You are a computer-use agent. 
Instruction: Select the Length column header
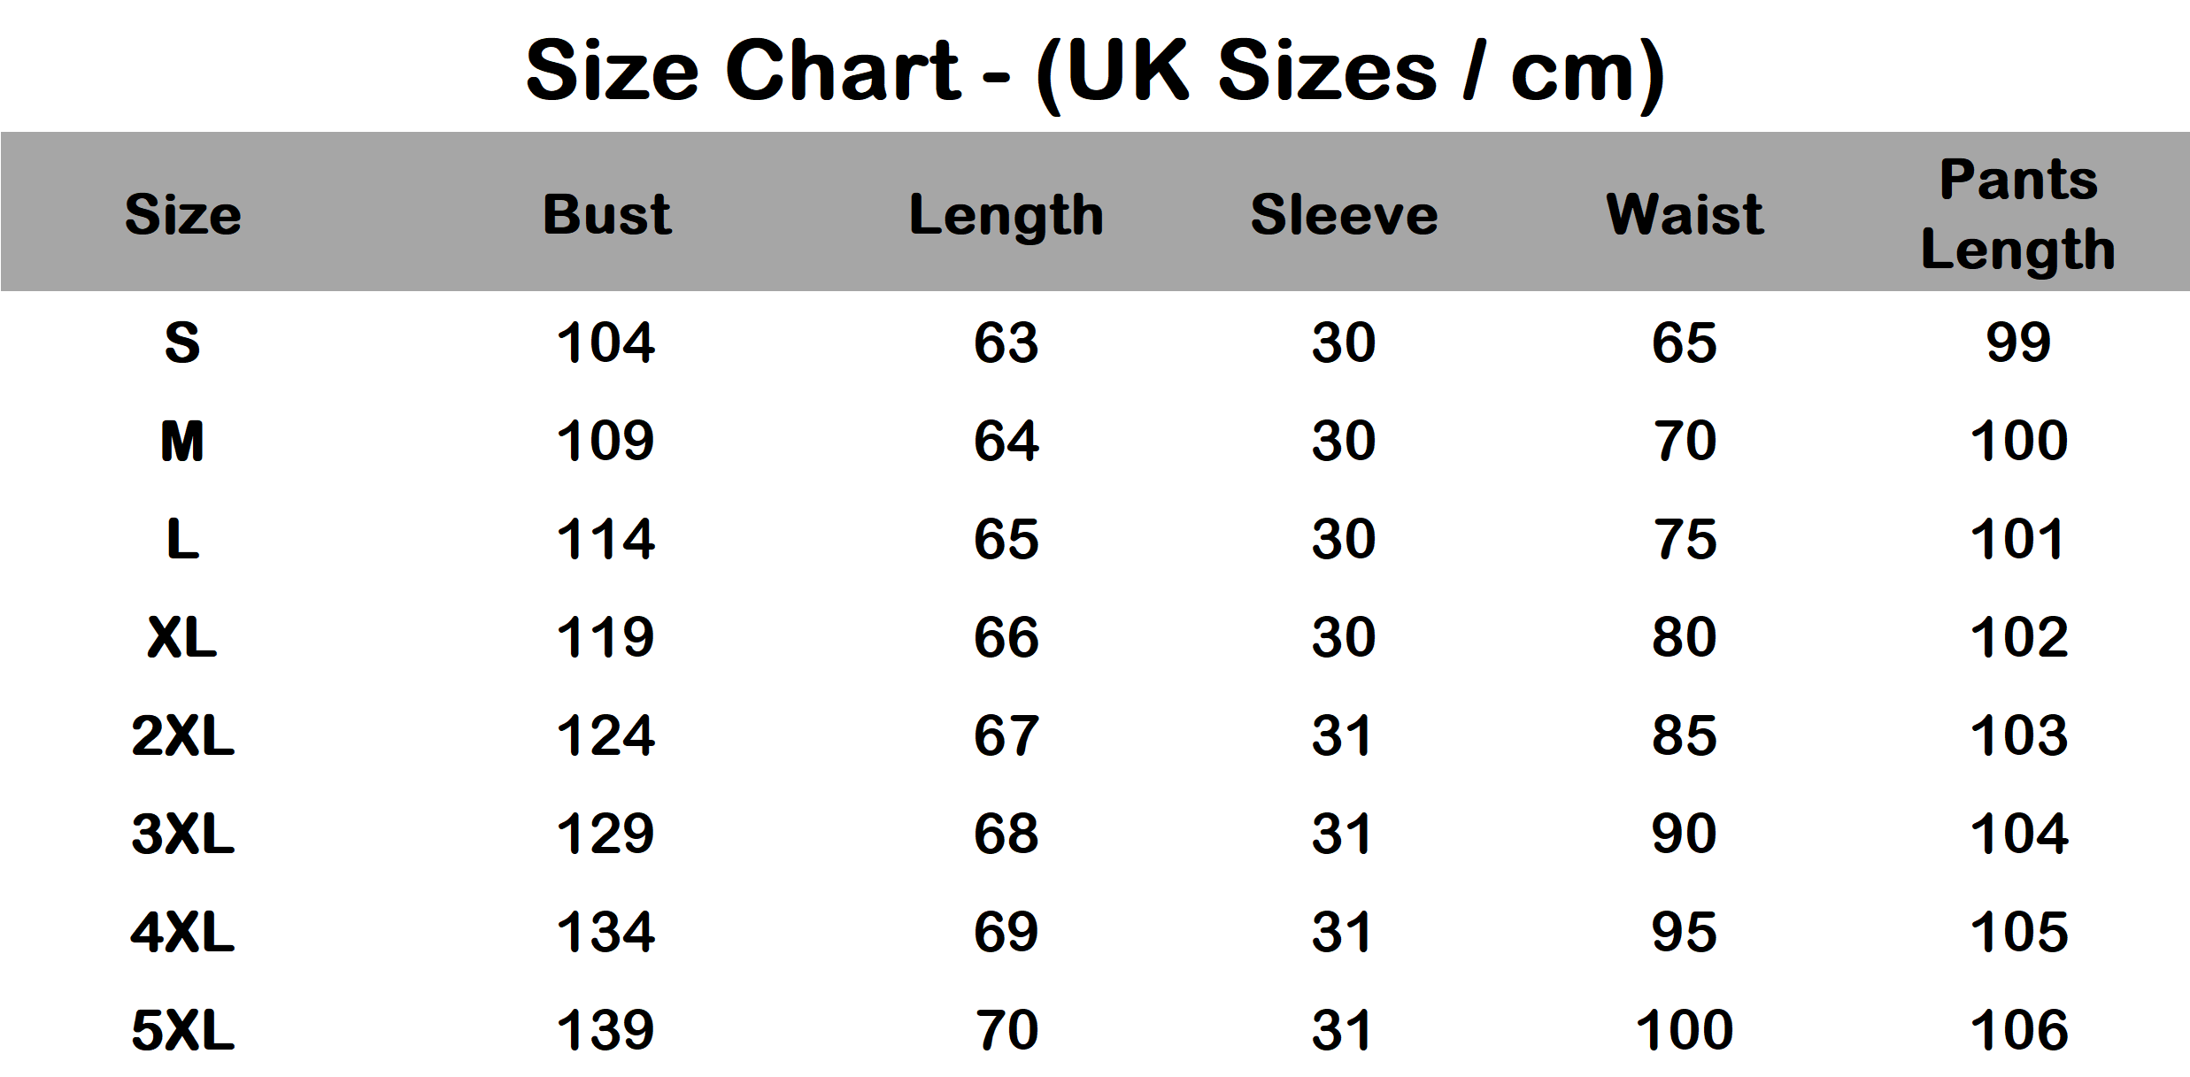1006,217
